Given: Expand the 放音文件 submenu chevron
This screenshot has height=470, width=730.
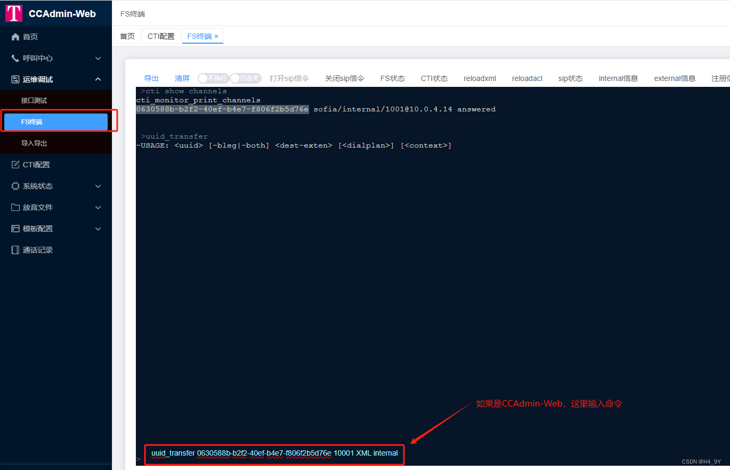Looking at the screenshot, I should [x=98, y=207].
